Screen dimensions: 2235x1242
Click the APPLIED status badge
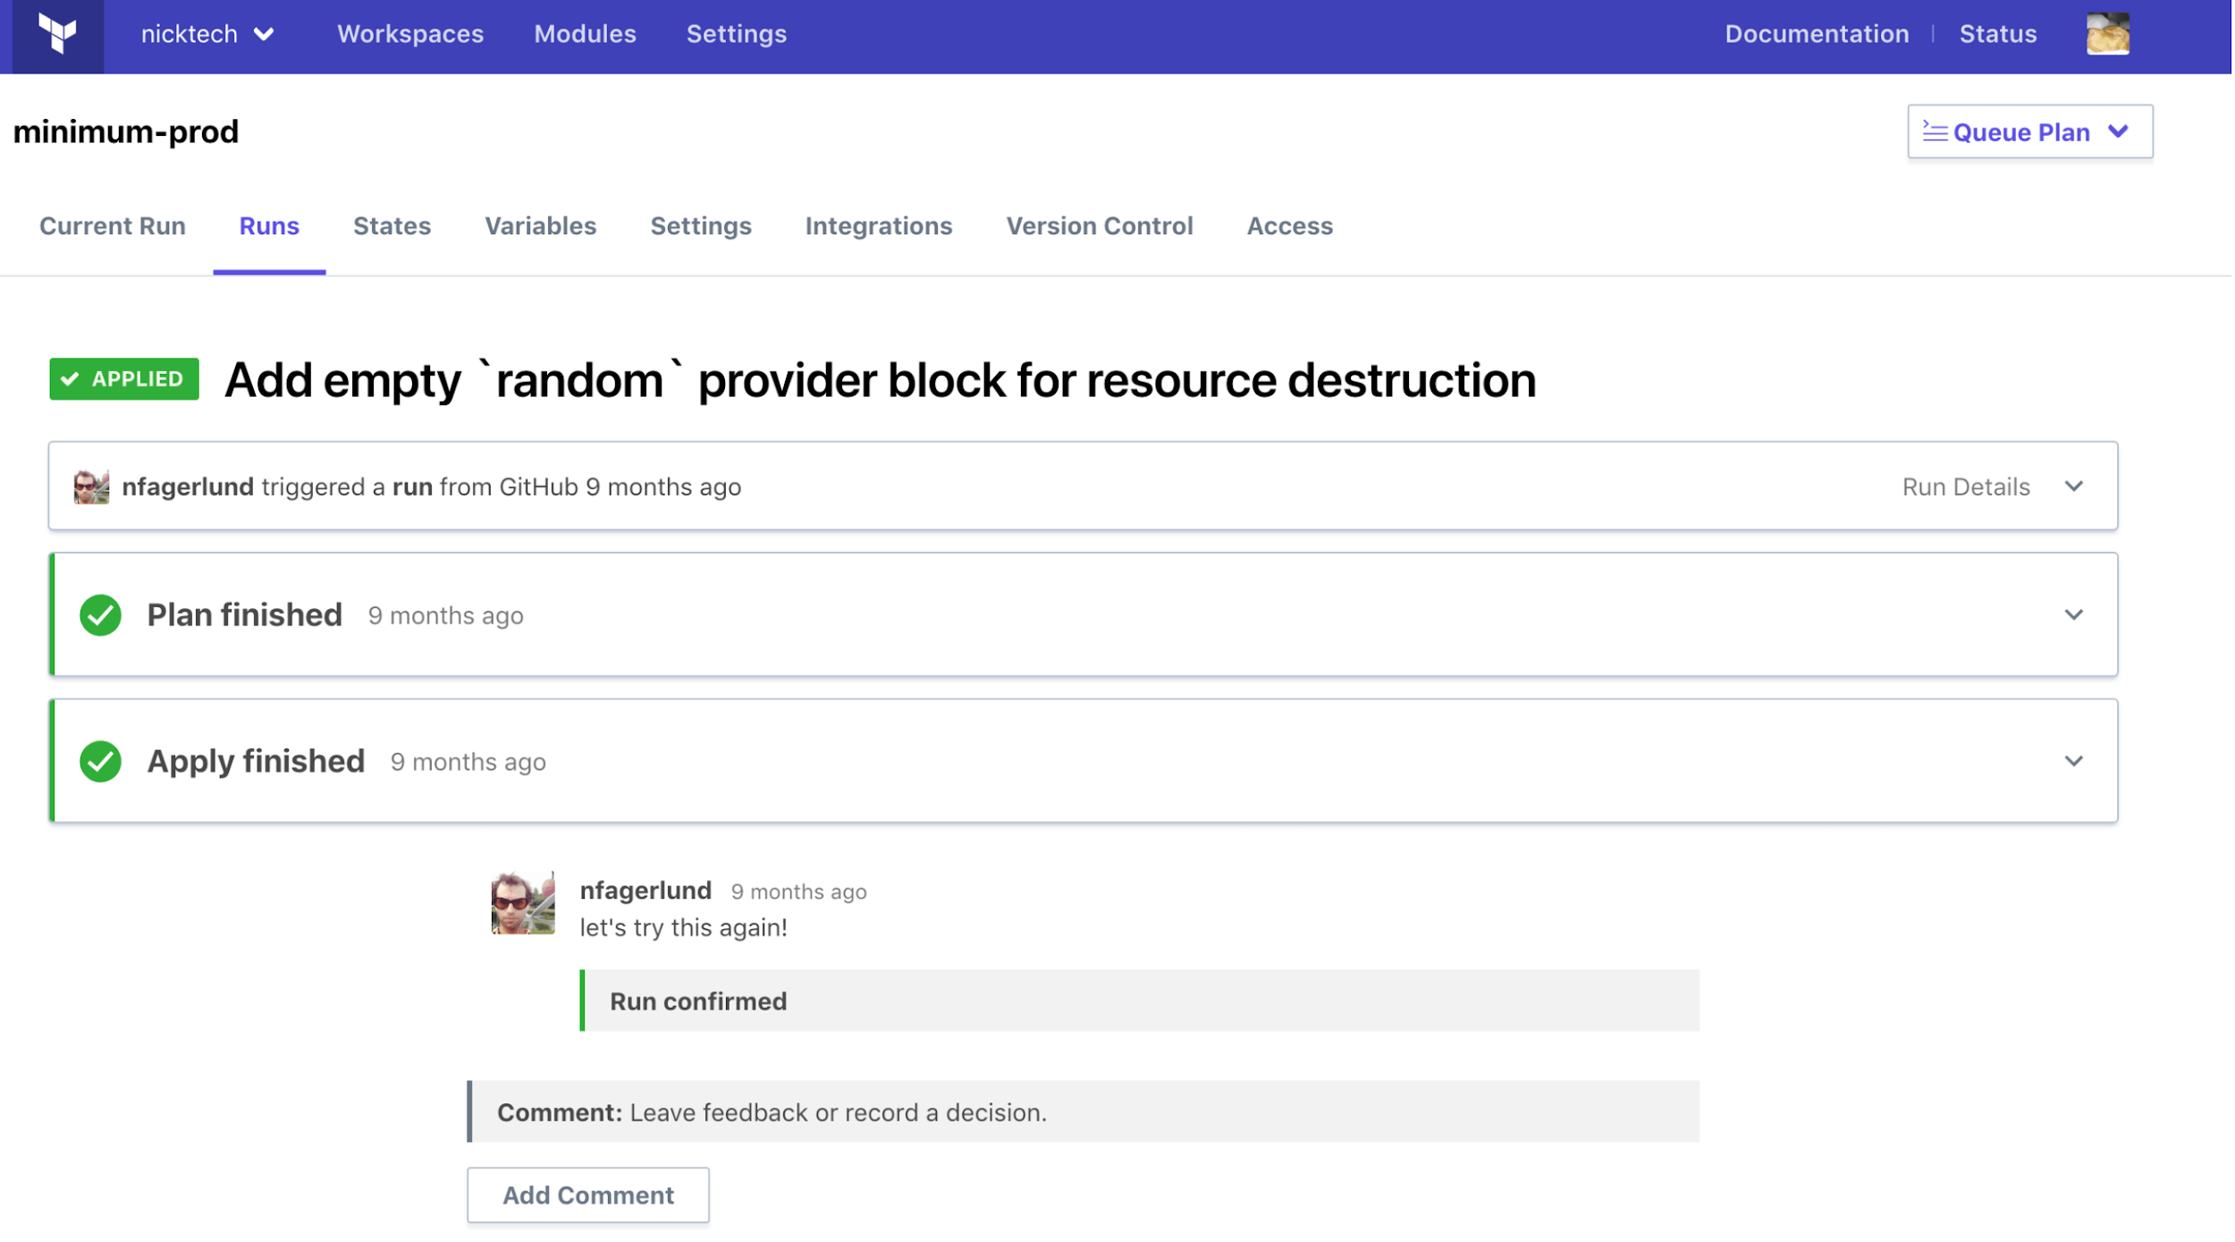124,379
